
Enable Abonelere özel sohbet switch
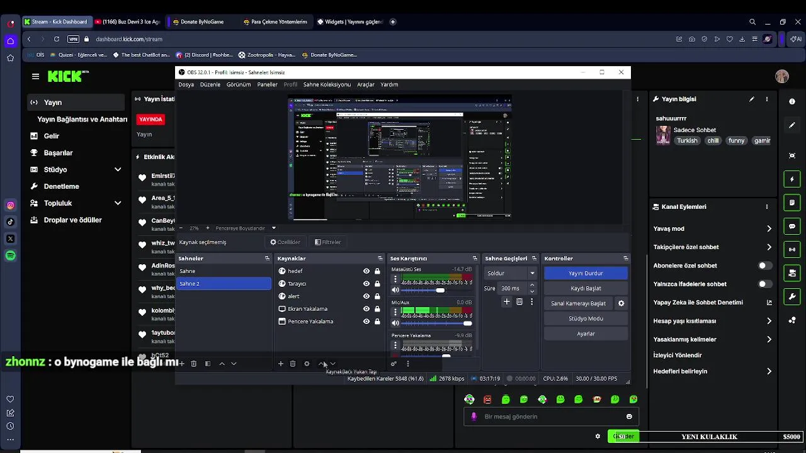(764, 266)
